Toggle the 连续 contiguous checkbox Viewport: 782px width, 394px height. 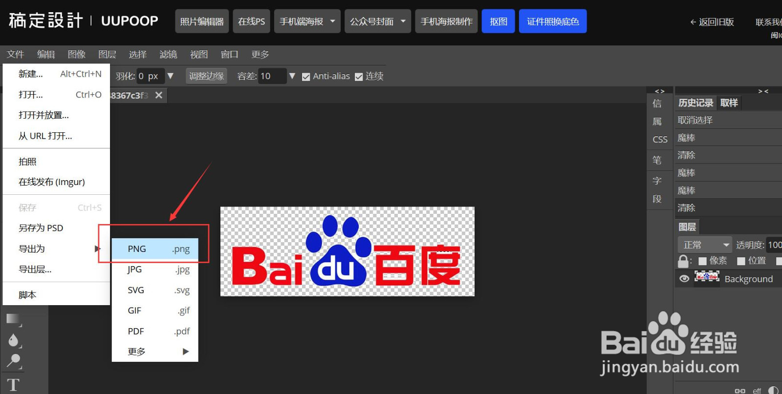point(359,77)
